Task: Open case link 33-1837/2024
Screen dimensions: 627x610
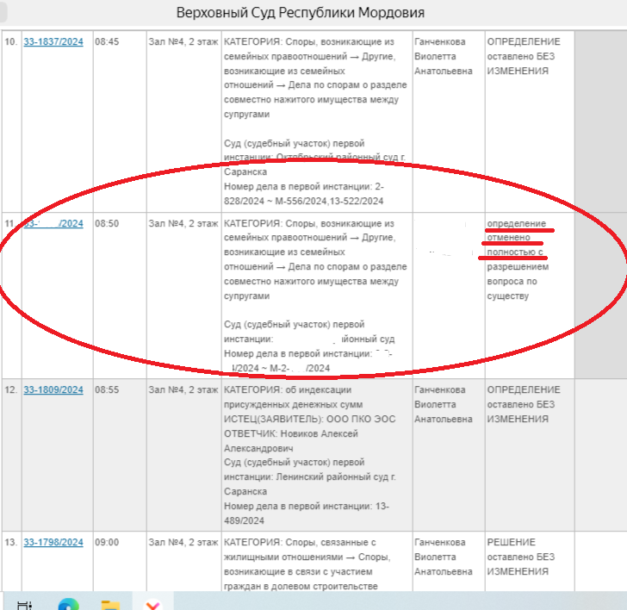Action: tap(53, 41)
